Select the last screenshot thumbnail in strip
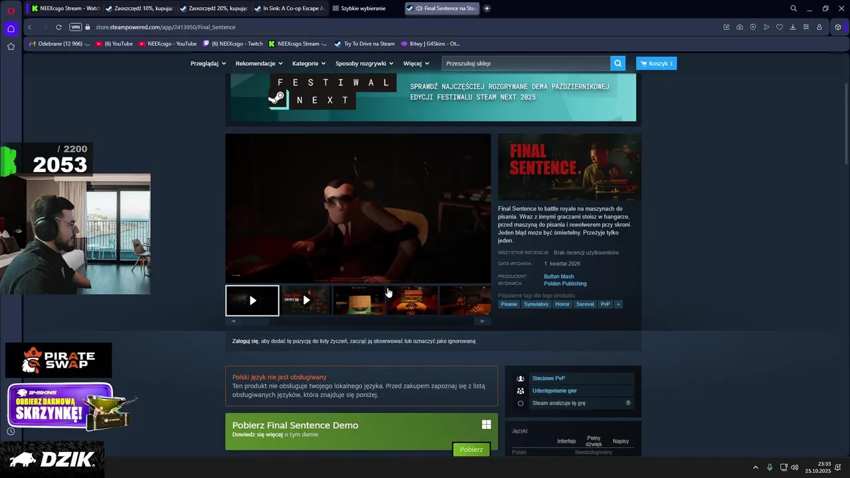Image resolution: width=850 pixels, height=478 pixels. click(x=465, y=301)
